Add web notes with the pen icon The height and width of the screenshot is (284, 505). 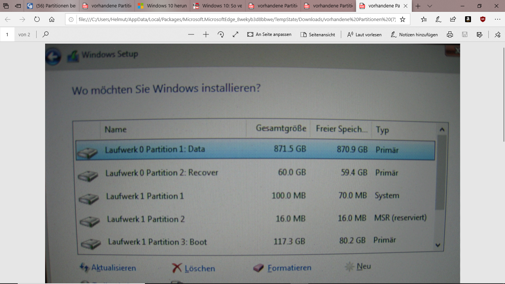click(x=438, y=20)
